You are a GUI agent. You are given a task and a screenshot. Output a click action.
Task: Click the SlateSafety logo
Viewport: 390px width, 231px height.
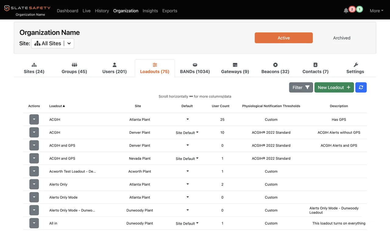pyautogui.click(x=27, y=8)
